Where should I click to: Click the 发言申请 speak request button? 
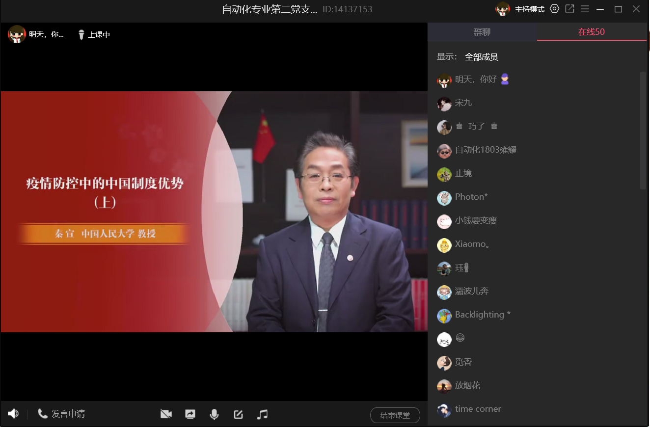(x=61, y=414)
